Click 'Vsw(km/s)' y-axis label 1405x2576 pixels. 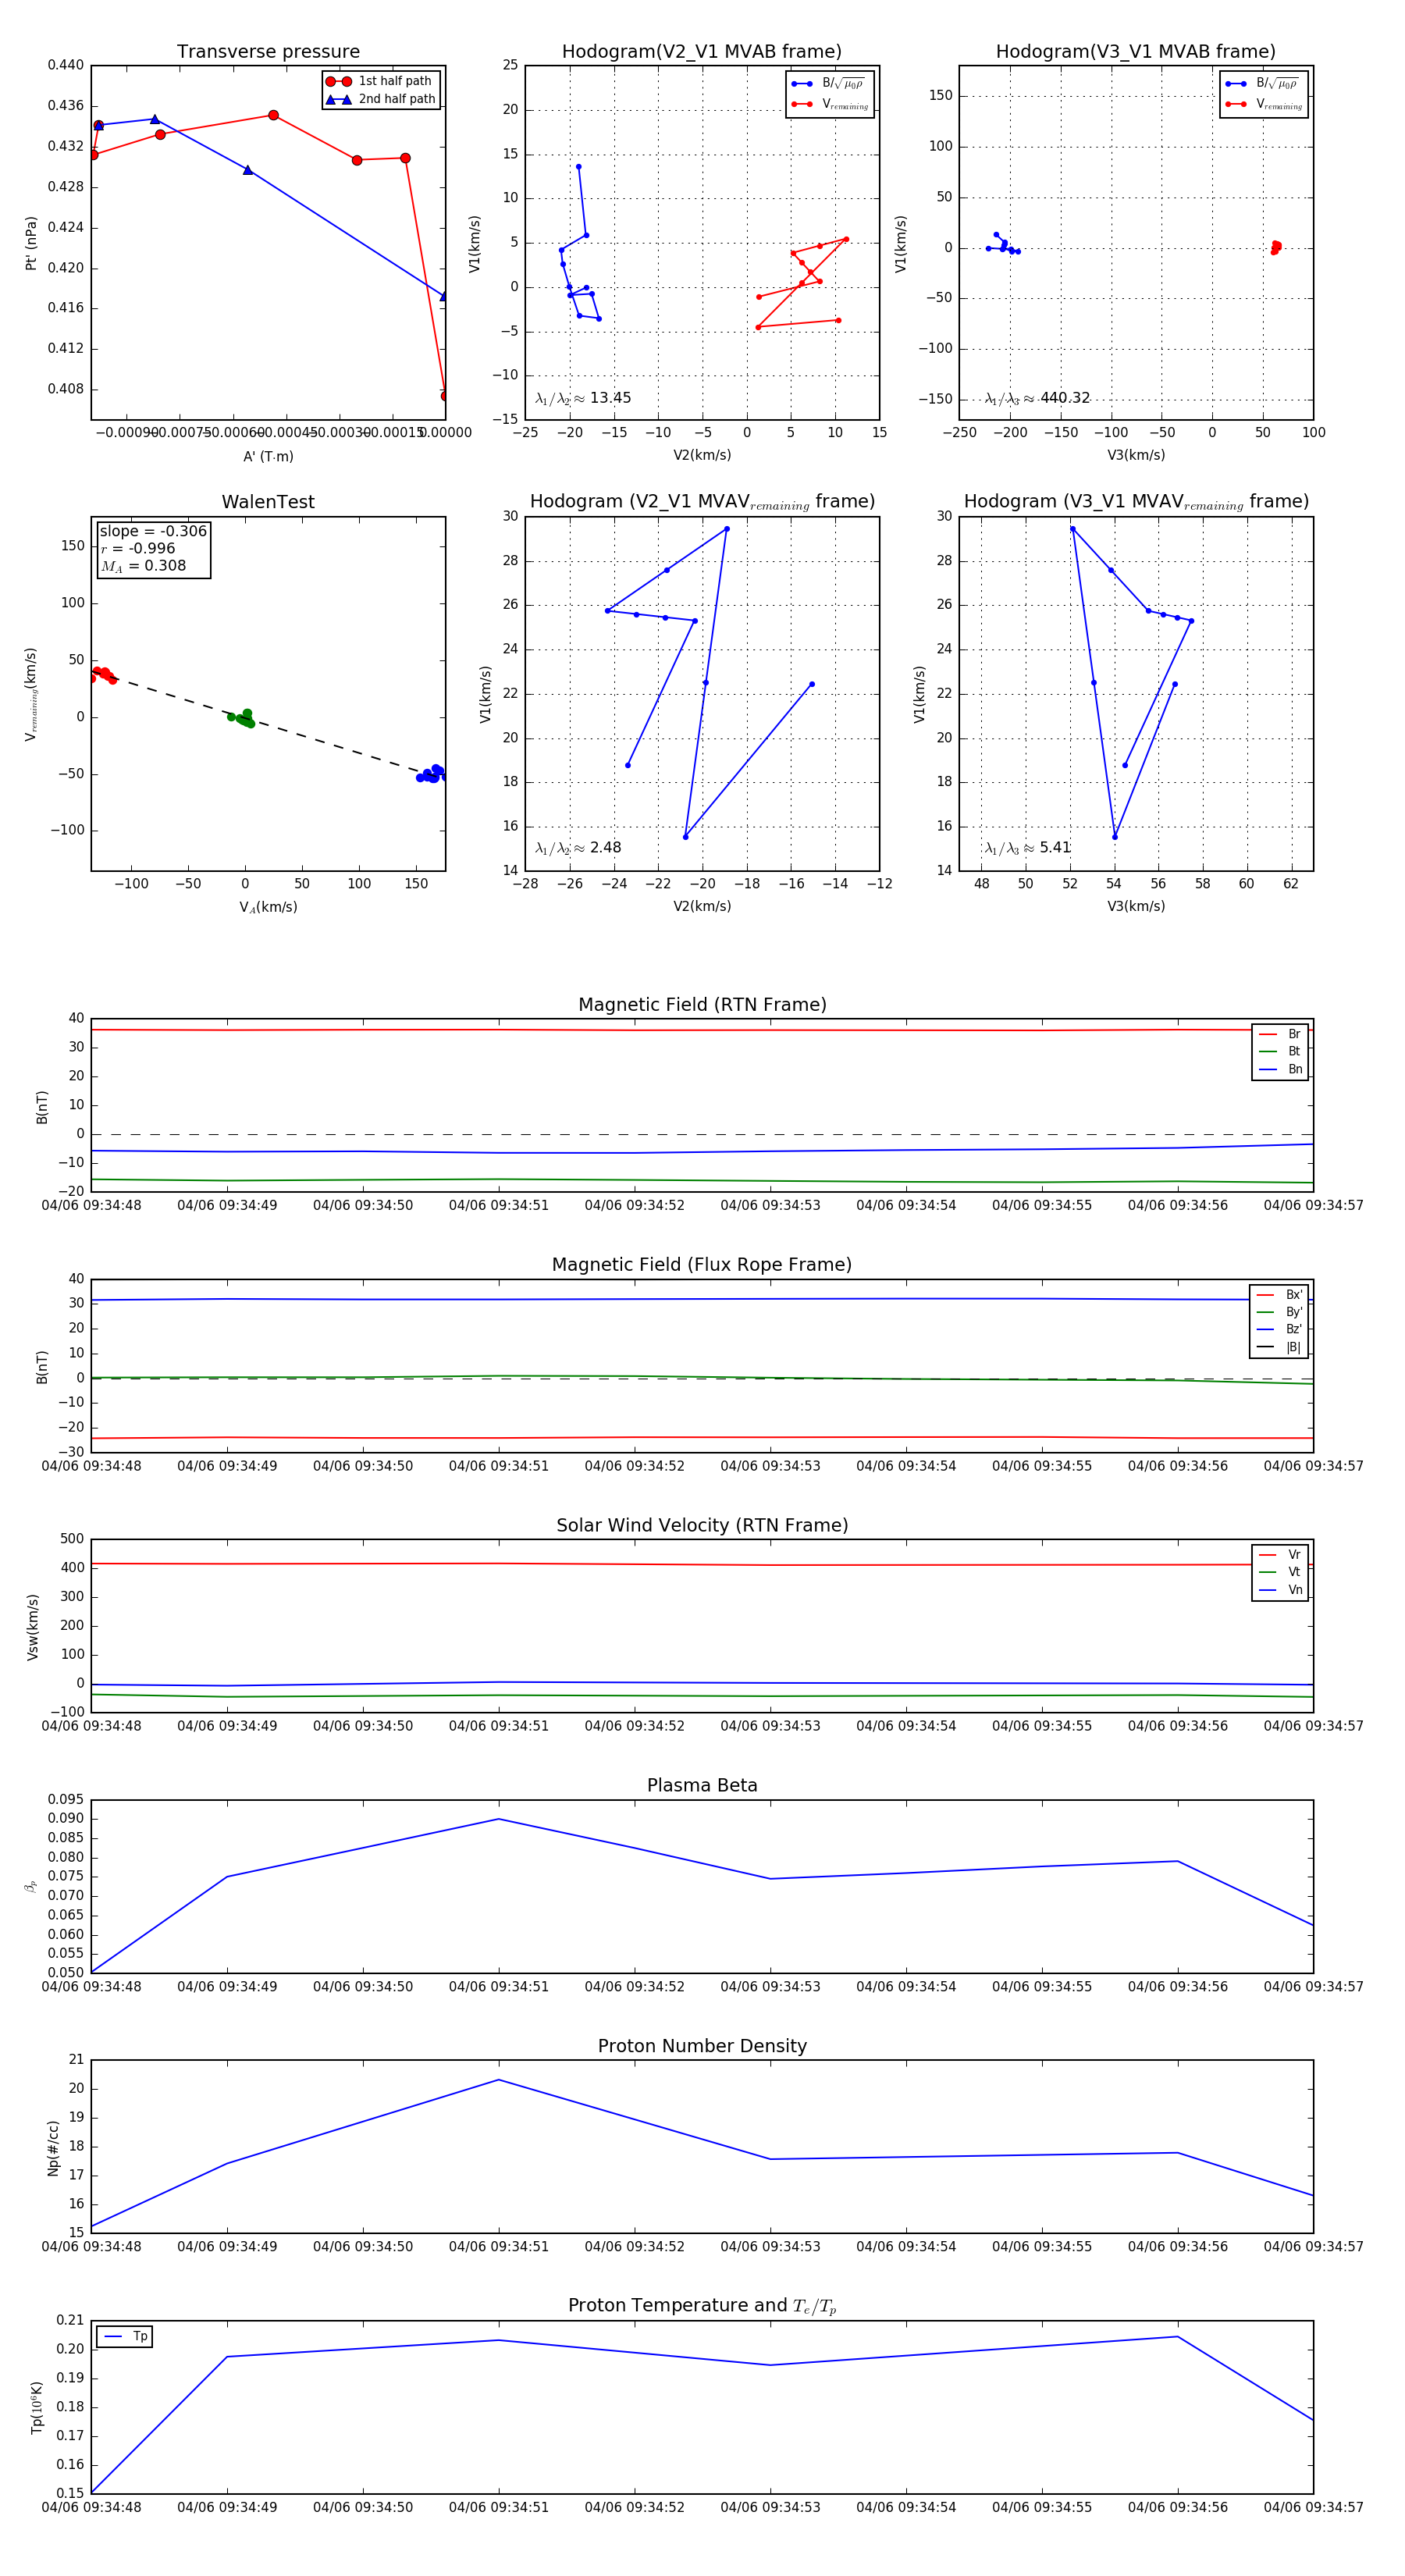(x=33, y=1627)
